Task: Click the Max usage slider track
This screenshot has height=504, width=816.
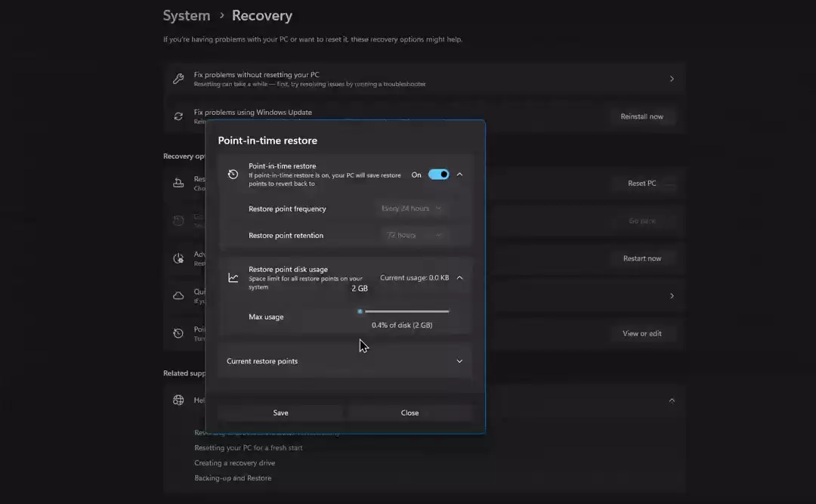Action: (x=403, y=311)
